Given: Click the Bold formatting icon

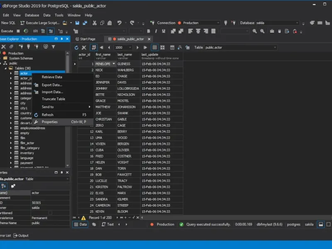Looking at the screenshot, I should click(149, 31).
